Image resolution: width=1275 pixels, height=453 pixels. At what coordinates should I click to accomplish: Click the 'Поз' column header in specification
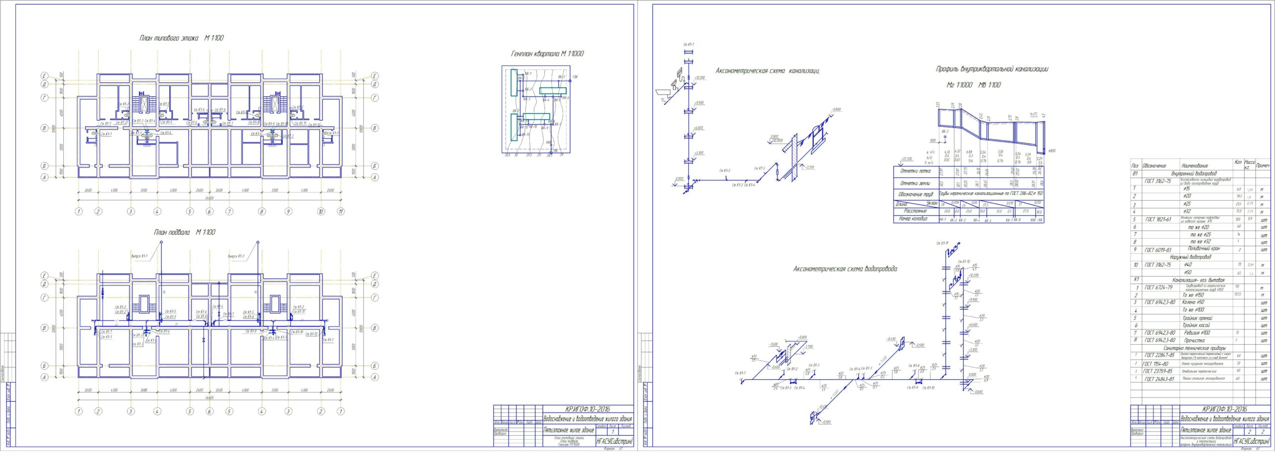(x=1135, y=165)
